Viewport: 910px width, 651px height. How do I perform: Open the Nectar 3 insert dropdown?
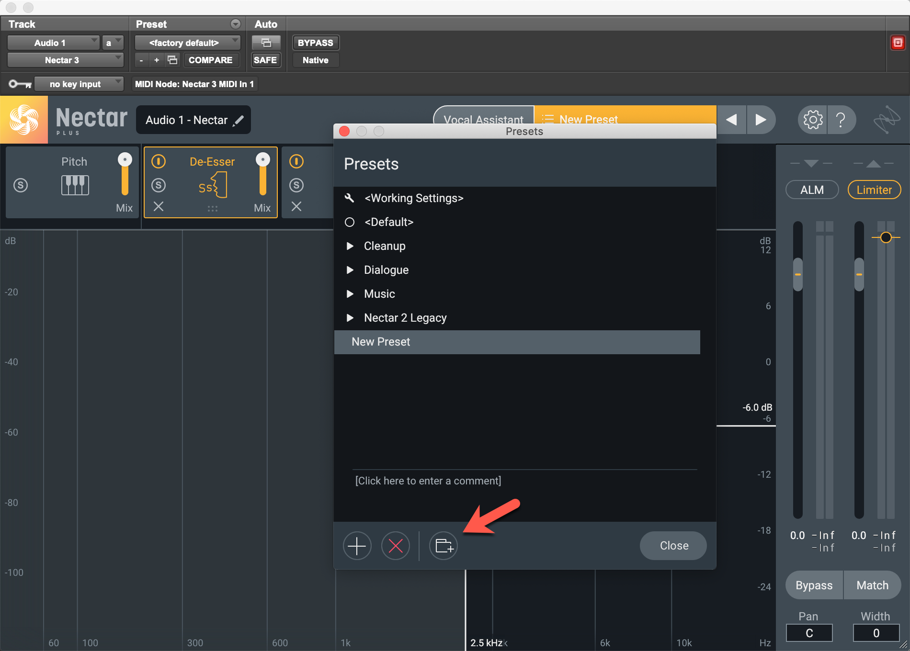[x=66, y=60]
